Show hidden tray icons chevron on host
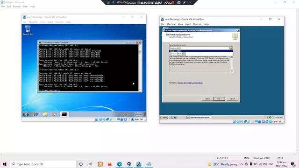299x168 pixels. 242,164
